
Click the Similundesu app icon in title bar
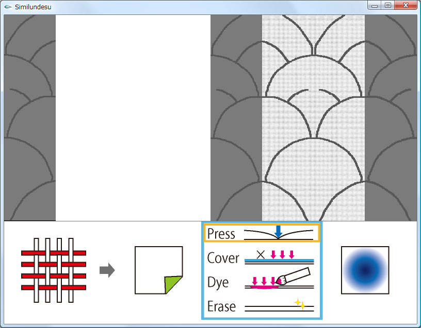tap(8, 7)
